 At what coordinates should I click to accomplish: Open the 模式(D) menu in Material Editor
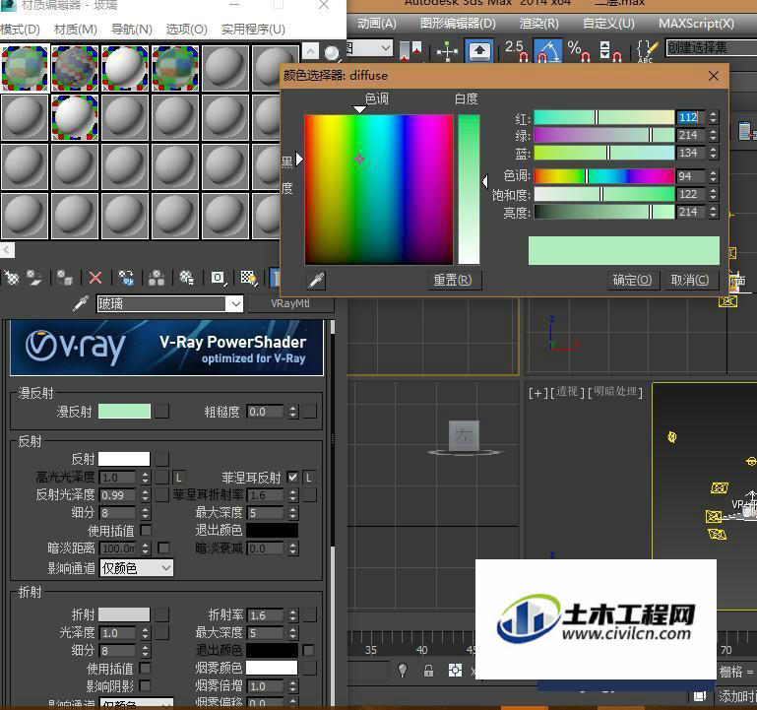(20, 30)
